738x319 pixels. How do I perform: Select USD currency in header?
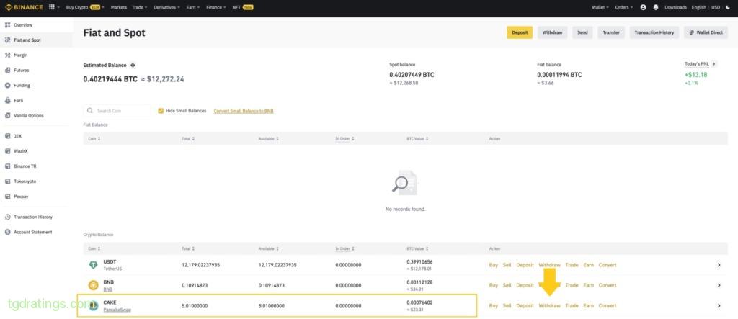pyautogui.click(x=715, y=7)
